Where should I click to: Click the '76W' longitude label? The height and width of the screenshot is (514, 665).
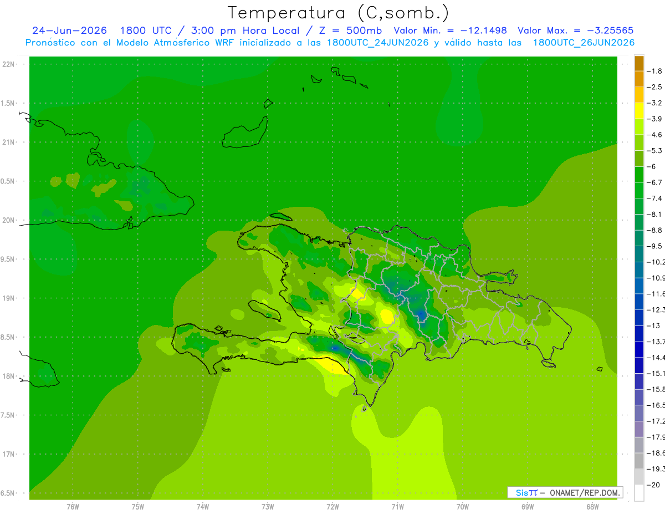(73, 507)
